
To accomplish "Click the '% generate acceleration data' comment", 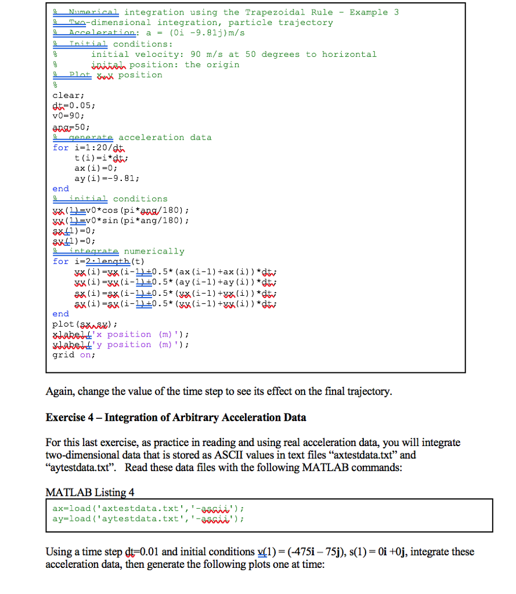I will pyautogui.click(x=132, y=137).
